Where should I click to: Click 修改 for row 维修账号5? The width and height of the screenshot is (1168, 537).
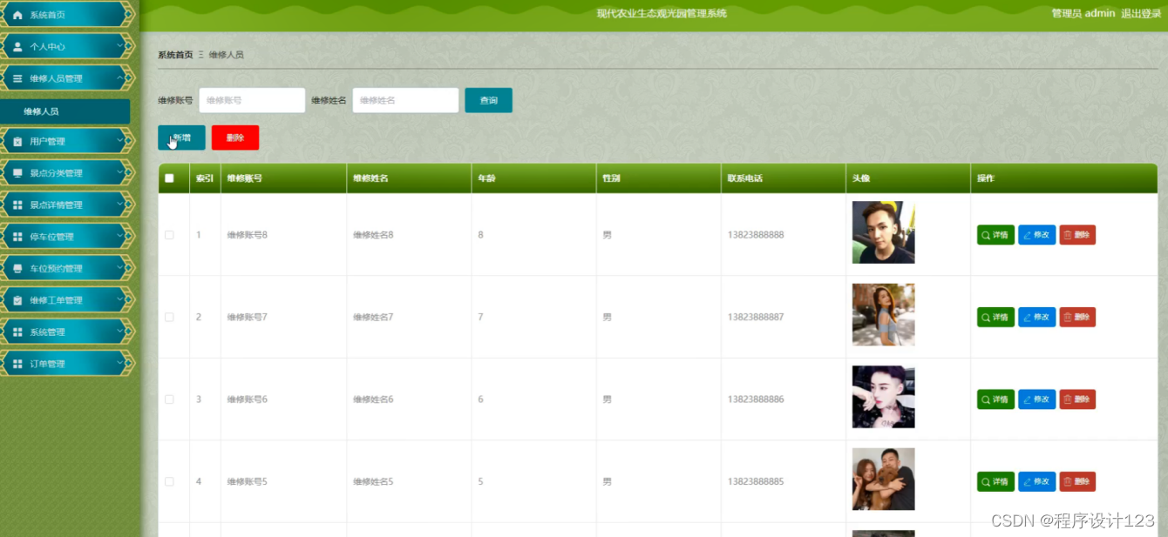coord(1036,481)
